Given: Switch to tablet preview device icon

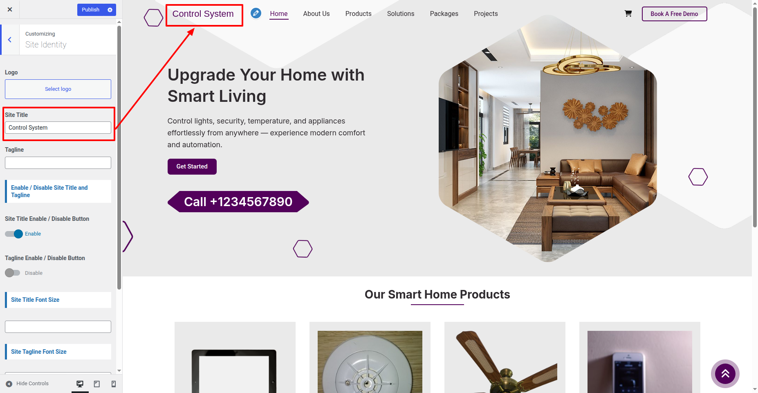Looking at the screenshot, I should tap(97, 384).
